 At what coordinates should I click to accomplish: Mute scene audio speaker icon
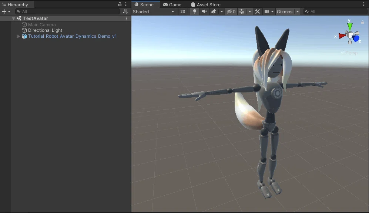click(204, 11)
